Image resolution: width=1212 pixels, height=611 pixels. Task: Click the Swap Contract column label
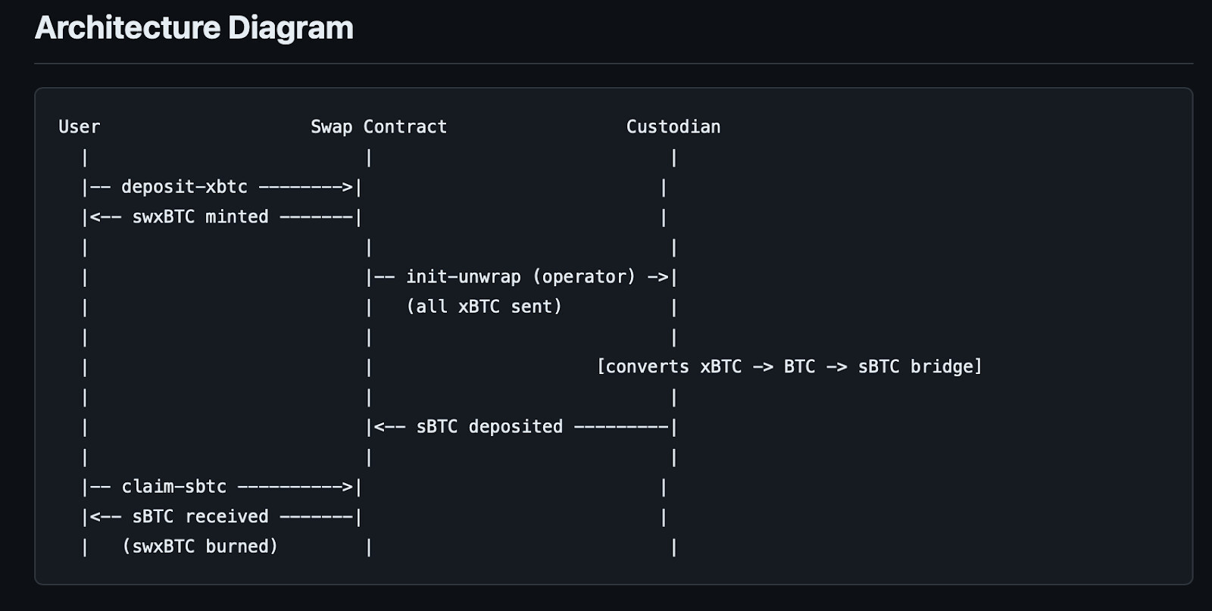[379, 127]
